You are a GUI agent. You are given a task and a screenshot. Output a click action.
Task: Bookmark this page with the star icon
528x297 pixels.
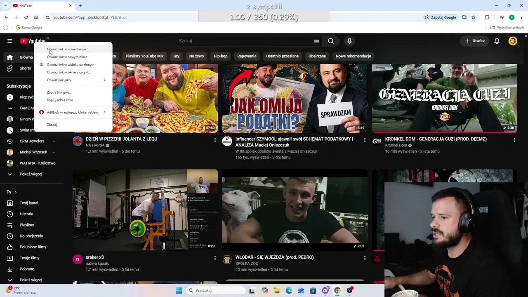(x=473, y=17)
